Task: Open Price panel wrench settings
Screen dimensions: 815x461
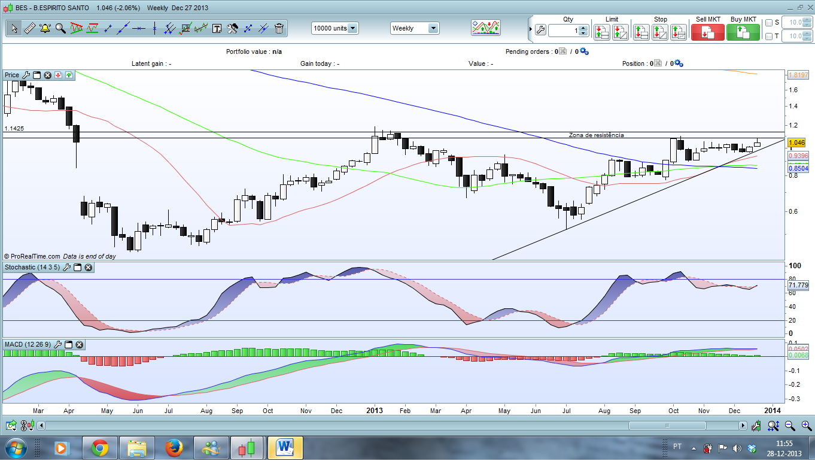Action: tap(26, 75)
